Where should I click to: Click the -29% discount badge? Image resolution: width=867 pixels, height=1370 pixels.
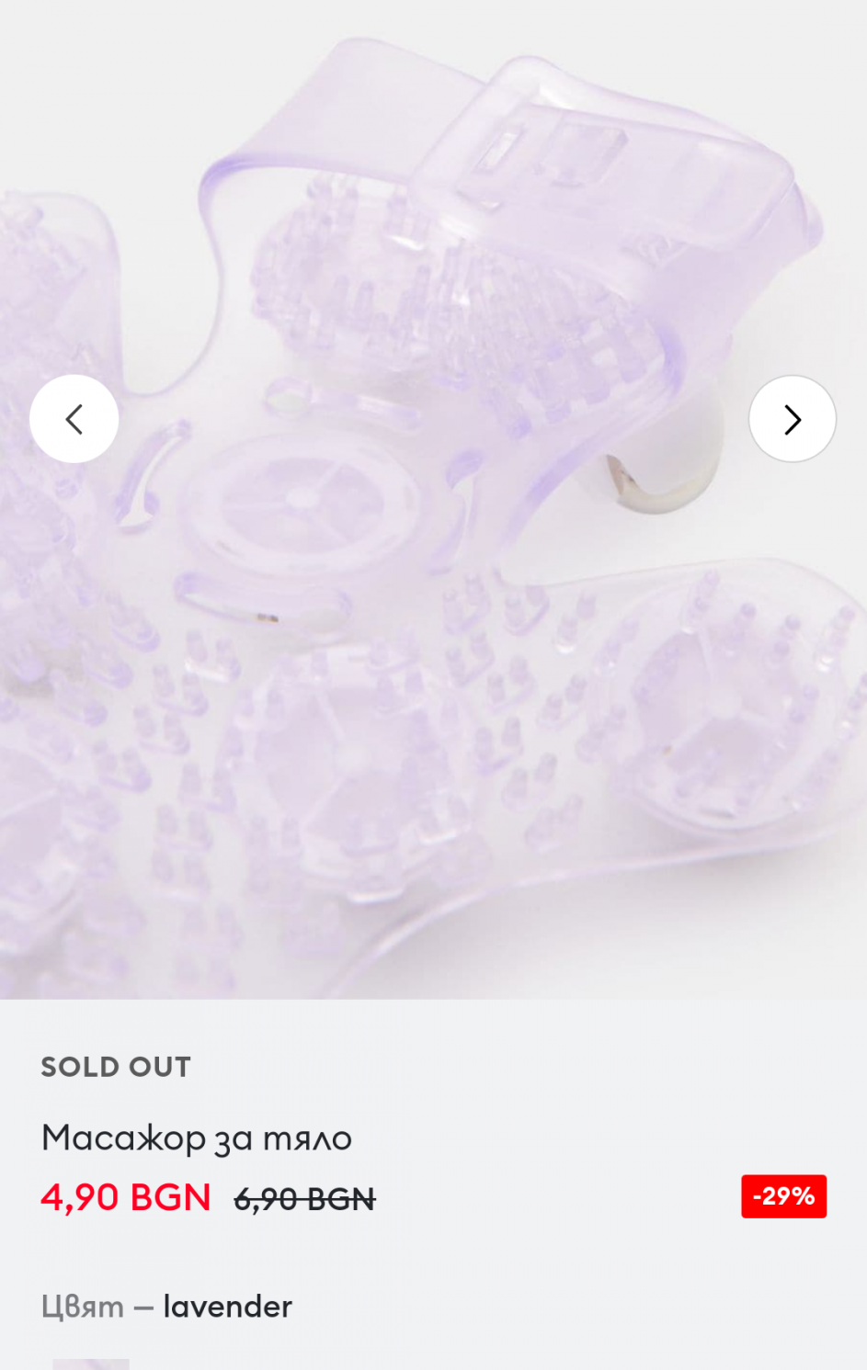click(783, 1196)
